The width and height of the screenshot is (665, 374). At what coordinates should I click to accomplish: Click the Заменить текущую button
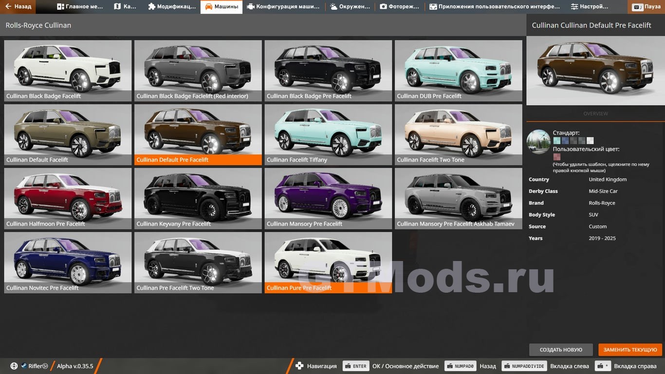[x=630, y=350]
